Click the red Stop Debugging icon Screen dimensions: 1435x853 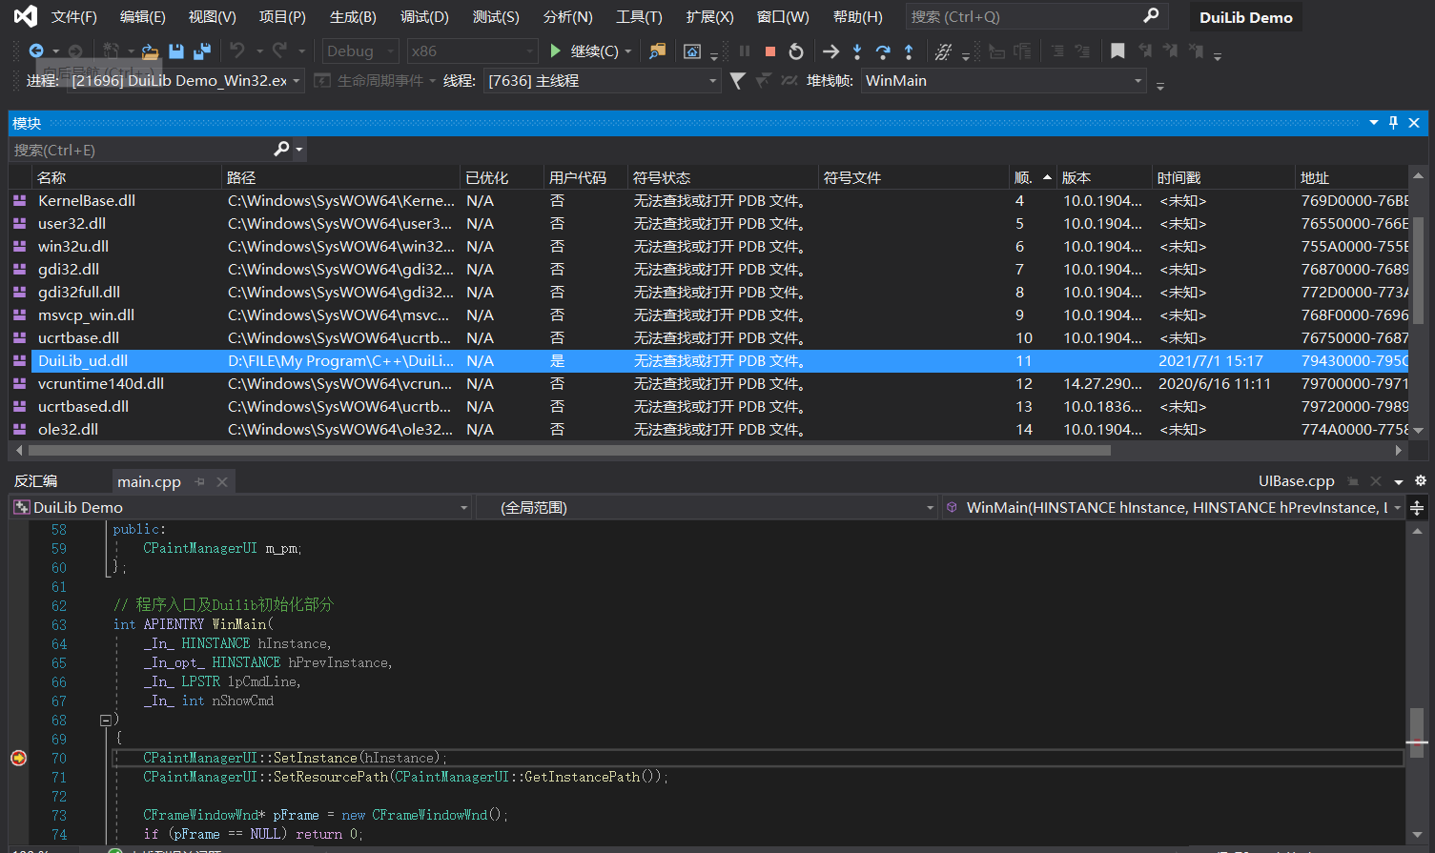click(x=770, y=51)
